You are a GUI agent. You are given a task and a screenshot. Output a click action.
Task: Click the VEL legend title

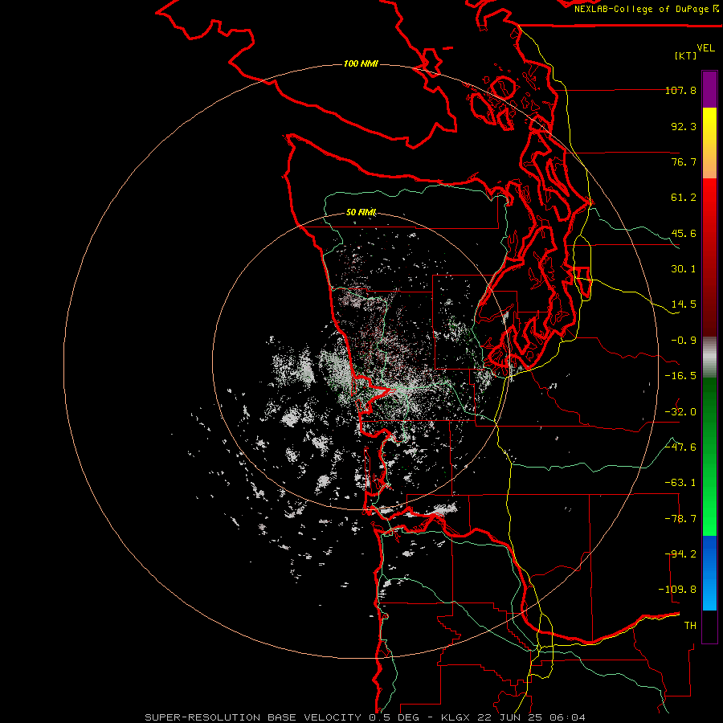click(x=705, y=48)
